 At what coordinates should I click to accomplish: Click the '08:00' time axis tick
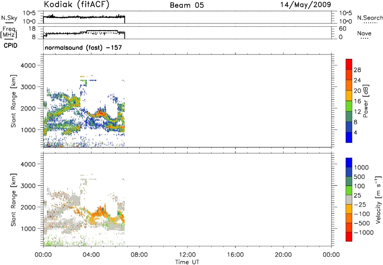139,255
